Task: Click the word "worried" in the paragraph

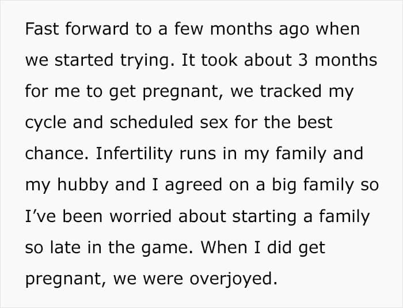Action: [x=140, y=216]
